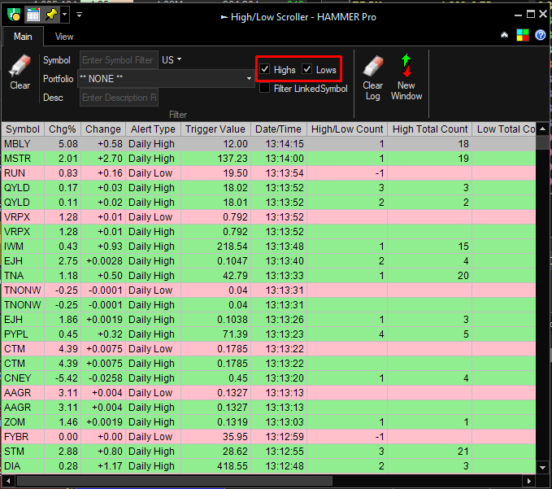
Task: Click the ZOM symbol cell
Action: [23, 421]
